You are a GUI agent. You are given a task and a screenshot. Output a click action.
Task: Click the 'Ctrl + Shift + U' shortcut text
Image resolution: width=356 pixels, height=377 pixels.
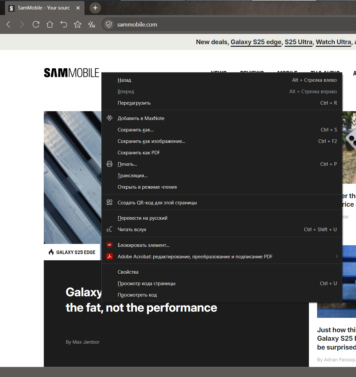pos(320,230)
